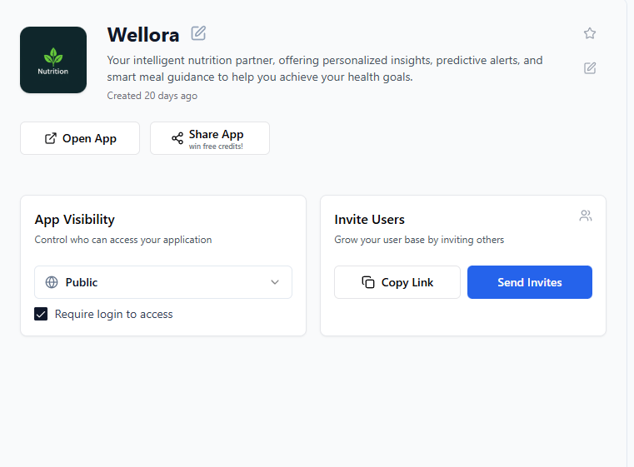
Task: Click the Wellora Nutrition logo thumbnail
Action: click(53, 60)
